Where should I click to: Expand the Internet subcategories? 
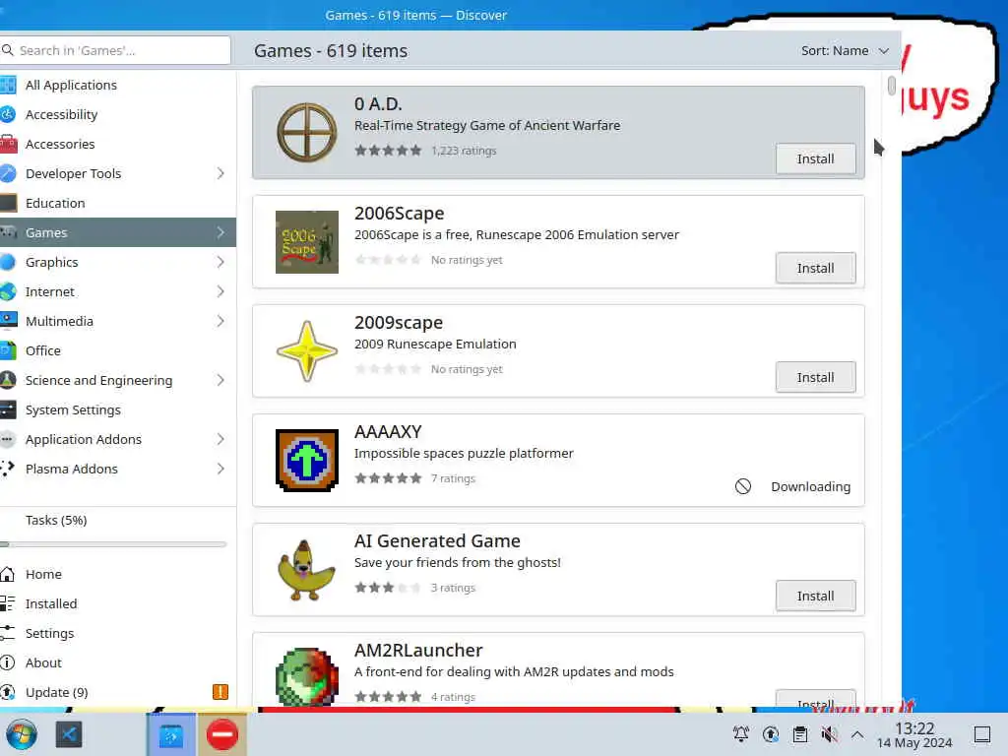pyautogui.click(x=220, y=291)
